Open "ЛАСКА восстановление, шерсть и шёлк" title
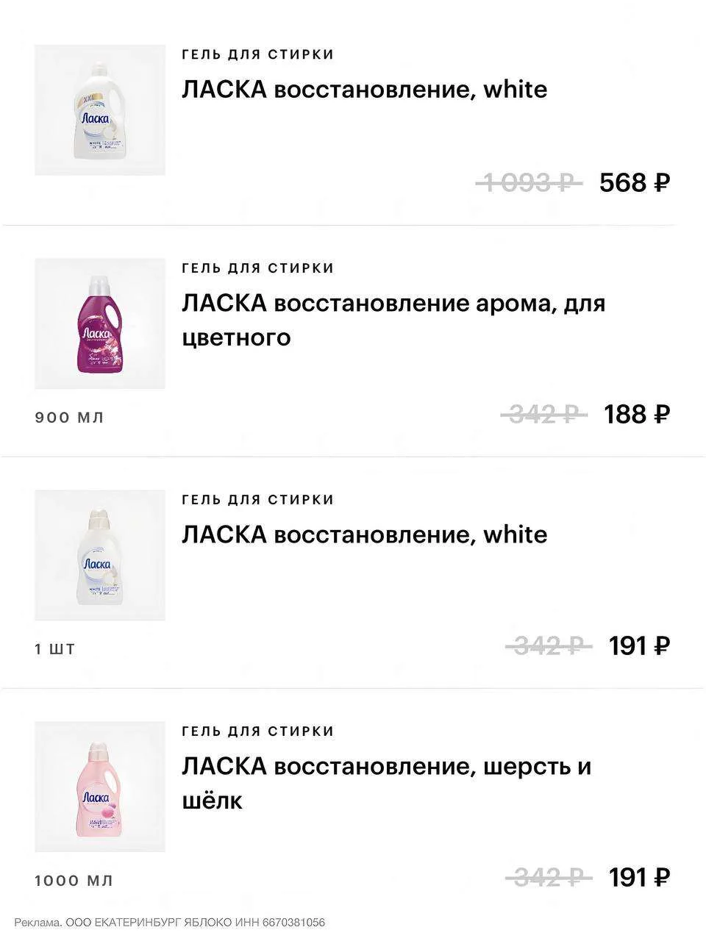706x941 pixels. click(386, 783)
